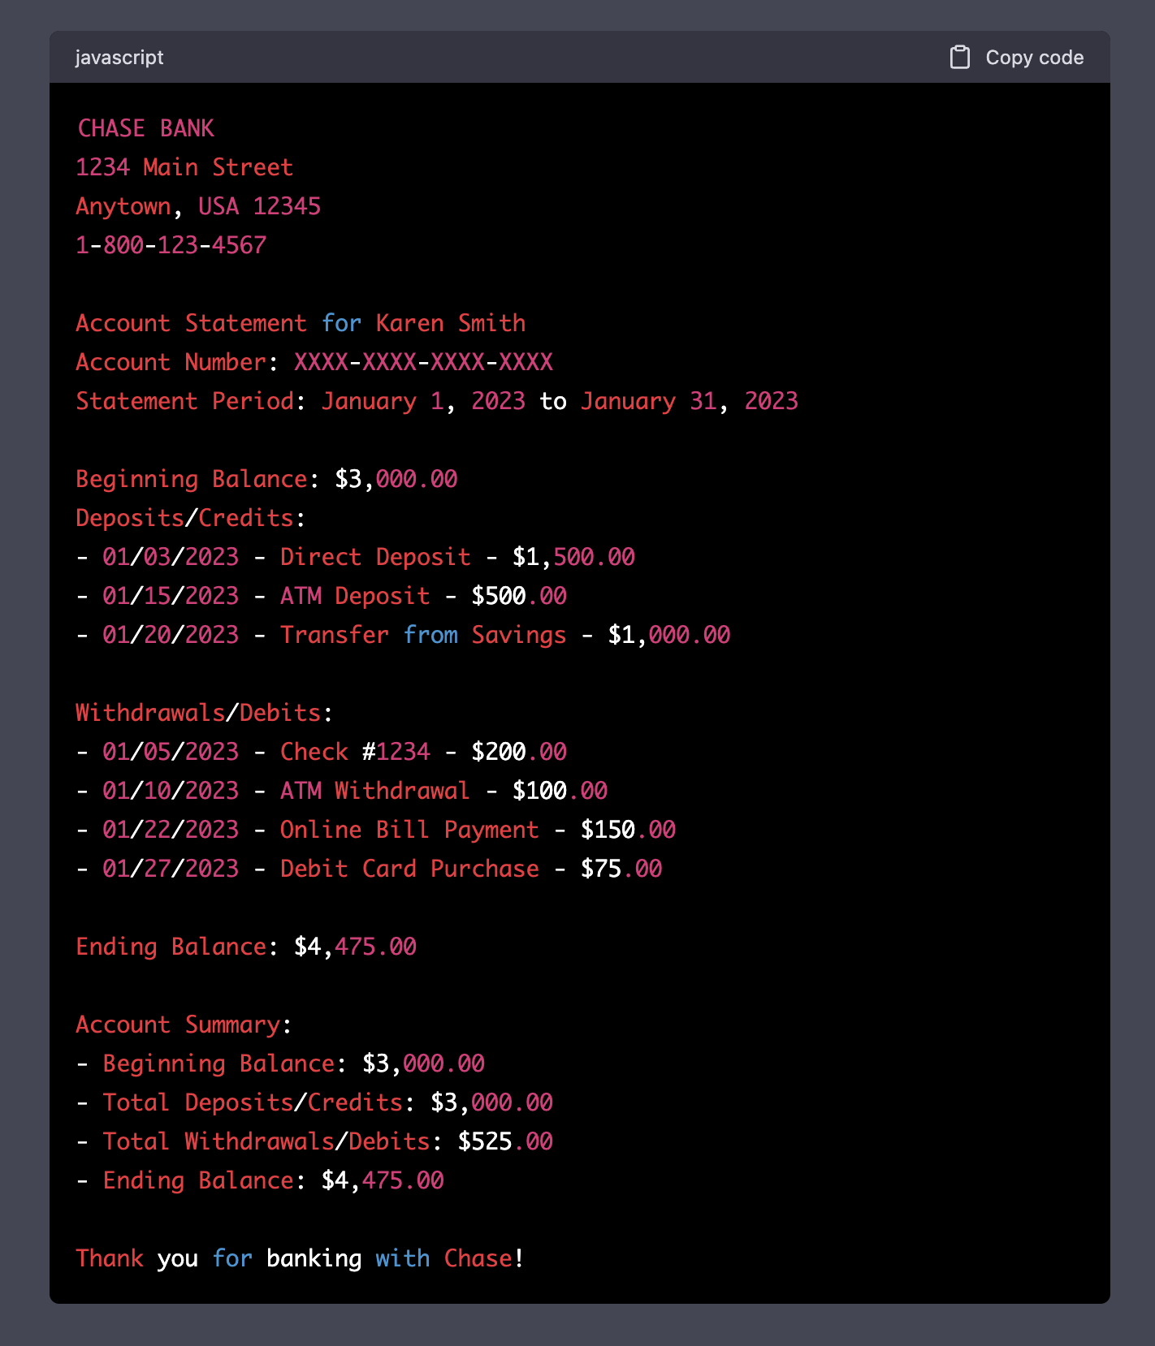Viewport: 1155px width, 1346px height.
Task: Select the 01/03/2023 Direct Deposit entry
Action: point(356,557)
